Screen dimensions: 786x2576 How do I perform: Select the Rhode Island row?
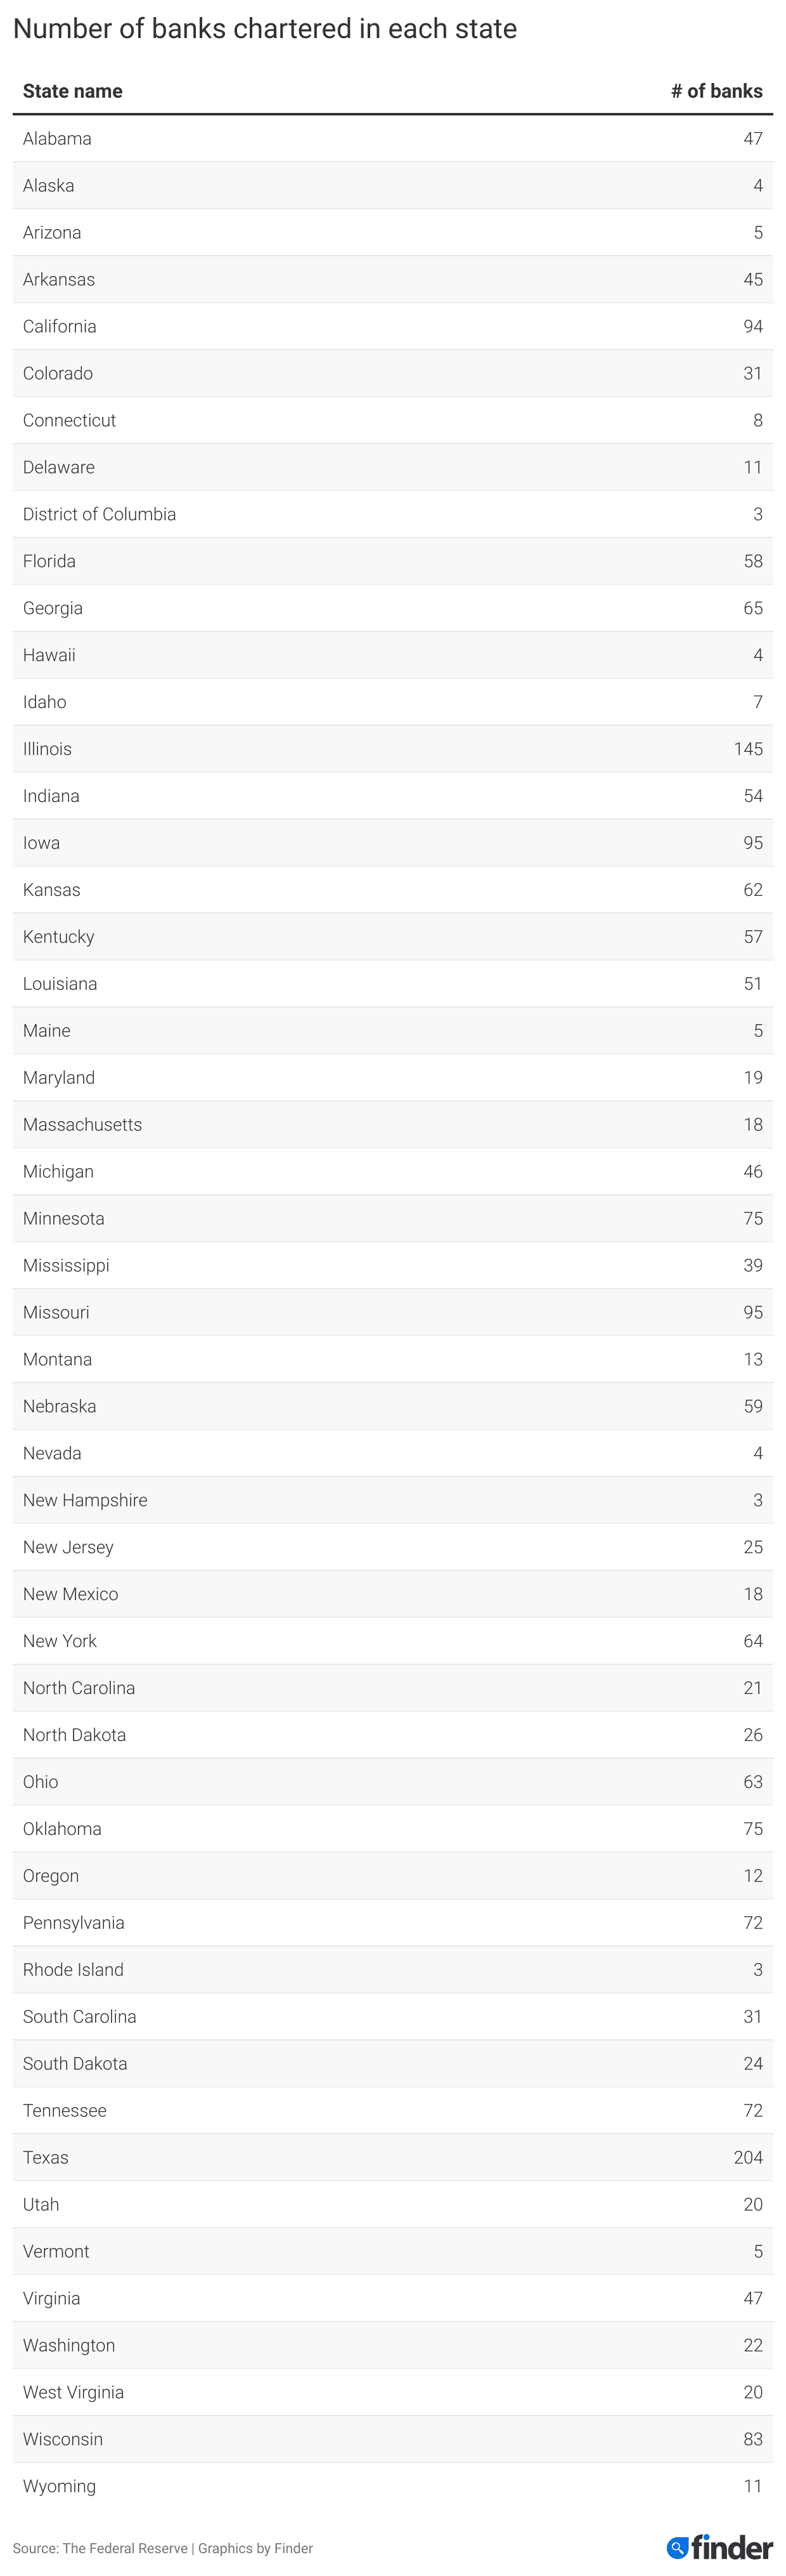[x=392, y=1969]
